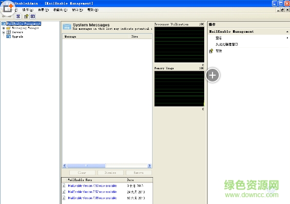
Task: Close the inner MDI child window
Action: click(287, 10)
